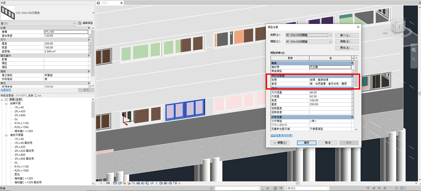Click the Detail Level icon in view bar
The image size is (421, 191).
pos(115,183)
